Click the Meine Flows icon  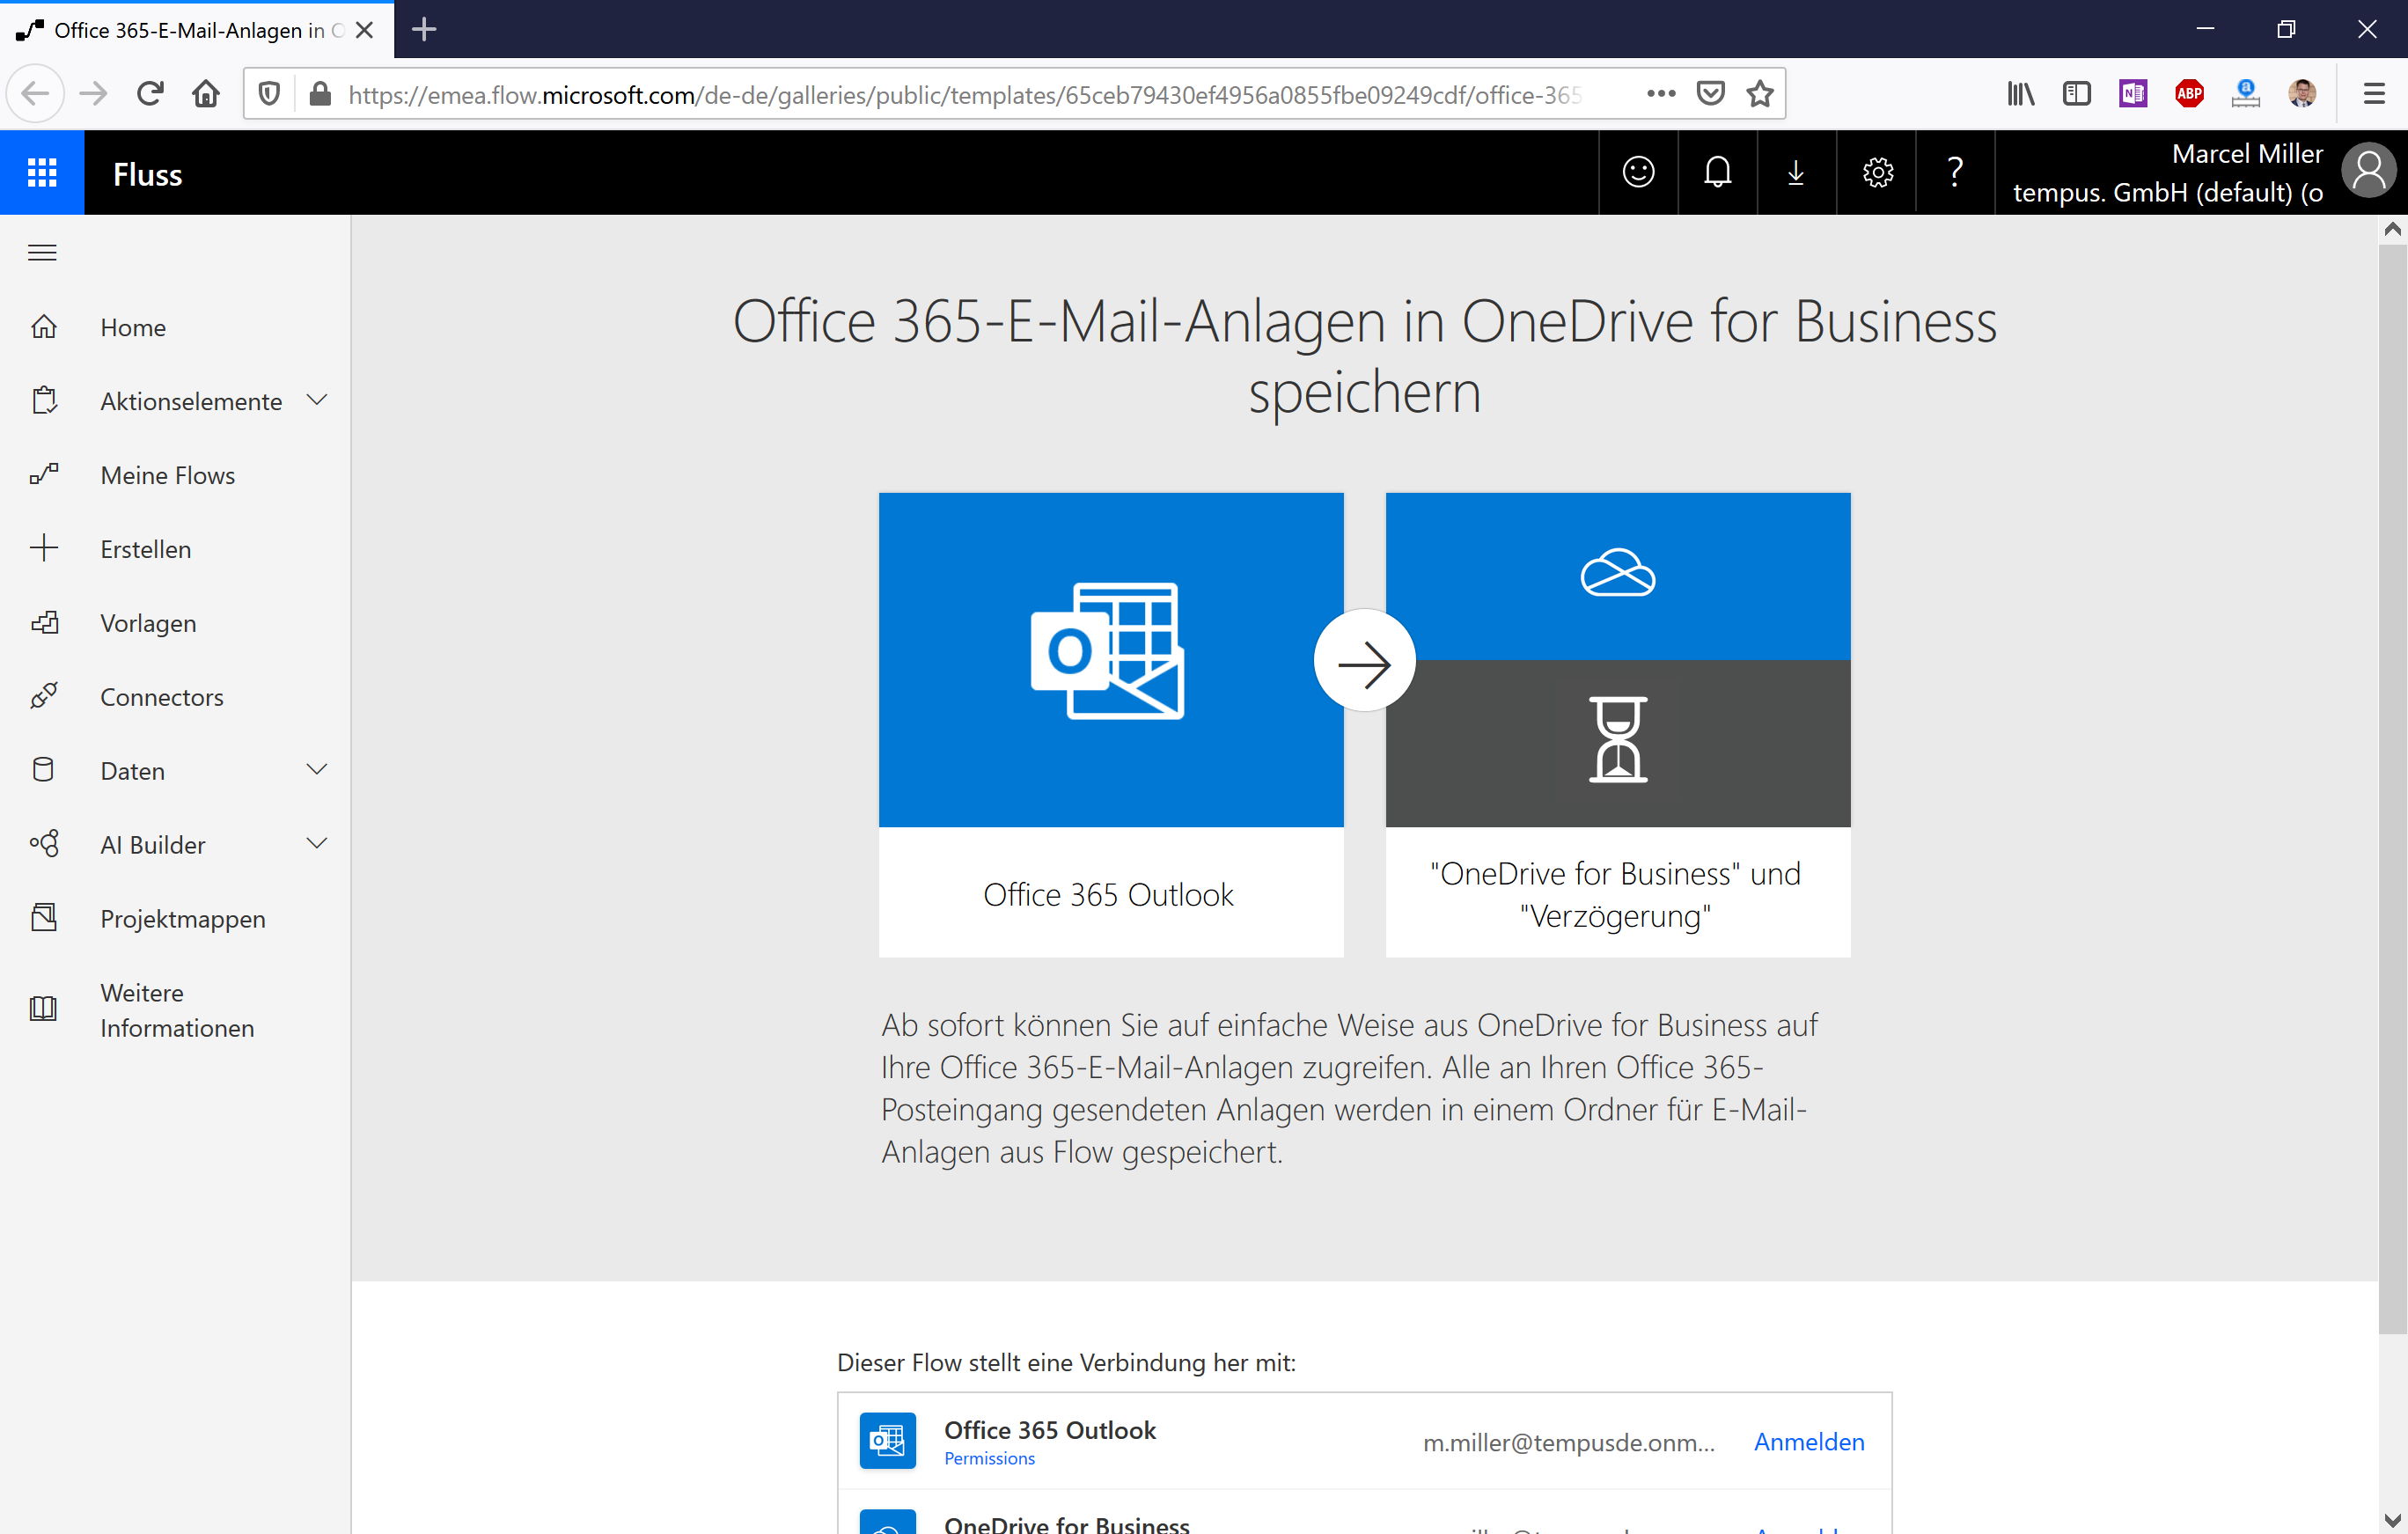[x=44, y=475]
